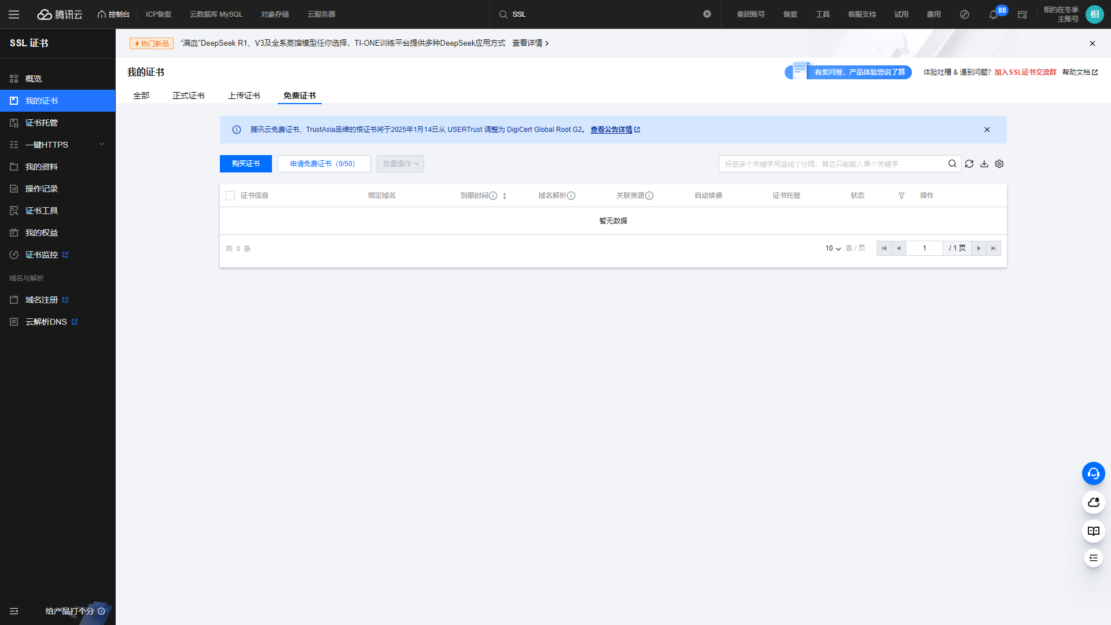
Task: Clear the SSL text in top search
Action: point(707,14)
